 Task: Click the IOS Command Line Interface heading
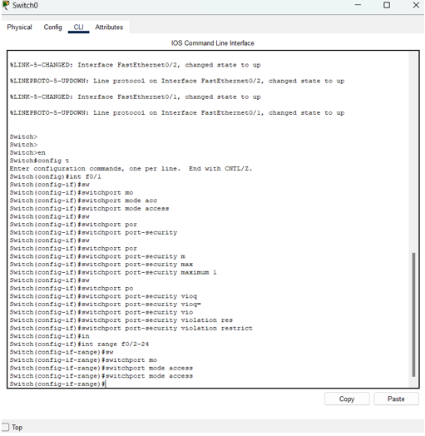[213, 43]
